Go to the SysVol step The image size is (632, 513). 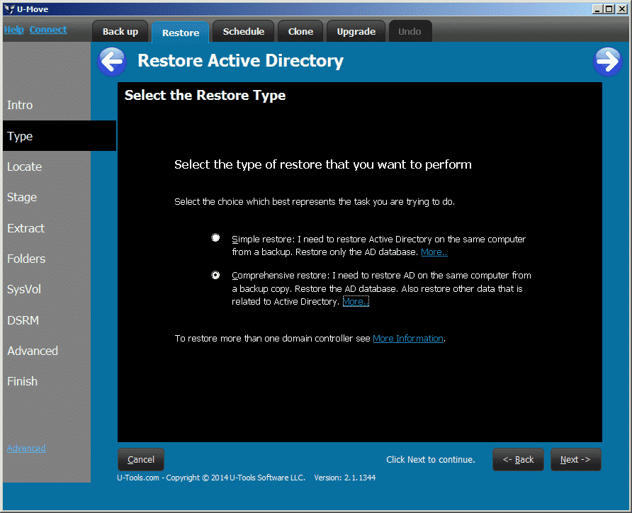[24, 289]
